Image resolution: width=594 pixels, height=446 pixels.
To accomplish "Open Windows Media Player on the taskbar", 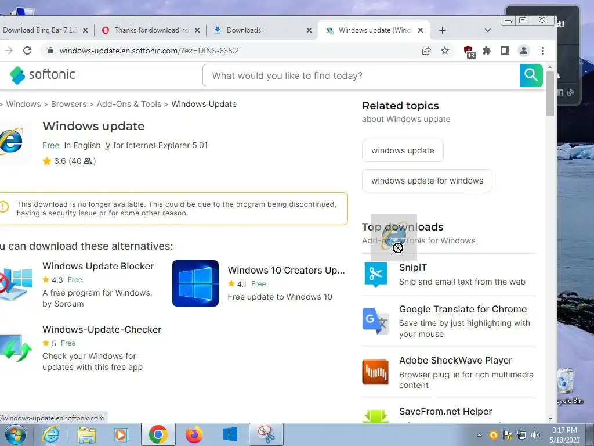I will [122, 435].
